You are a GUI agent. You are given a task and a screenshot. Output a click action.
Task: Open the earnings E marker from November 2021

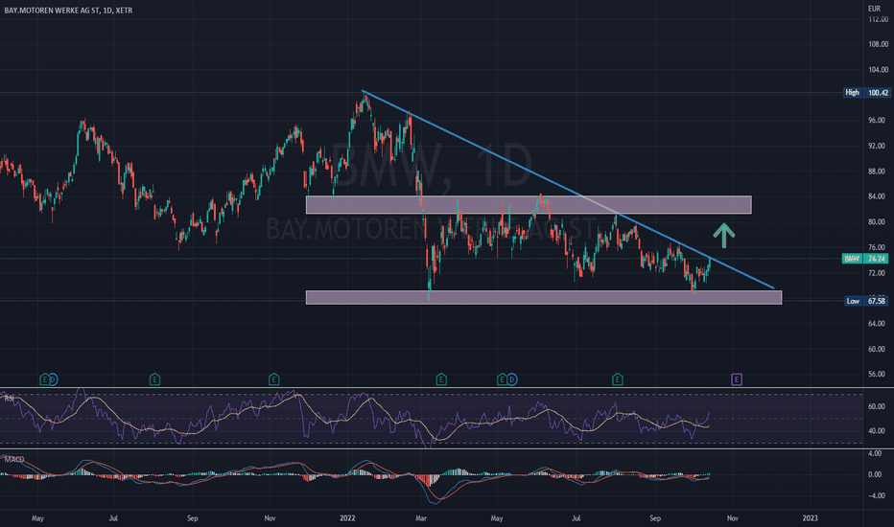click(x=273, y=379)
